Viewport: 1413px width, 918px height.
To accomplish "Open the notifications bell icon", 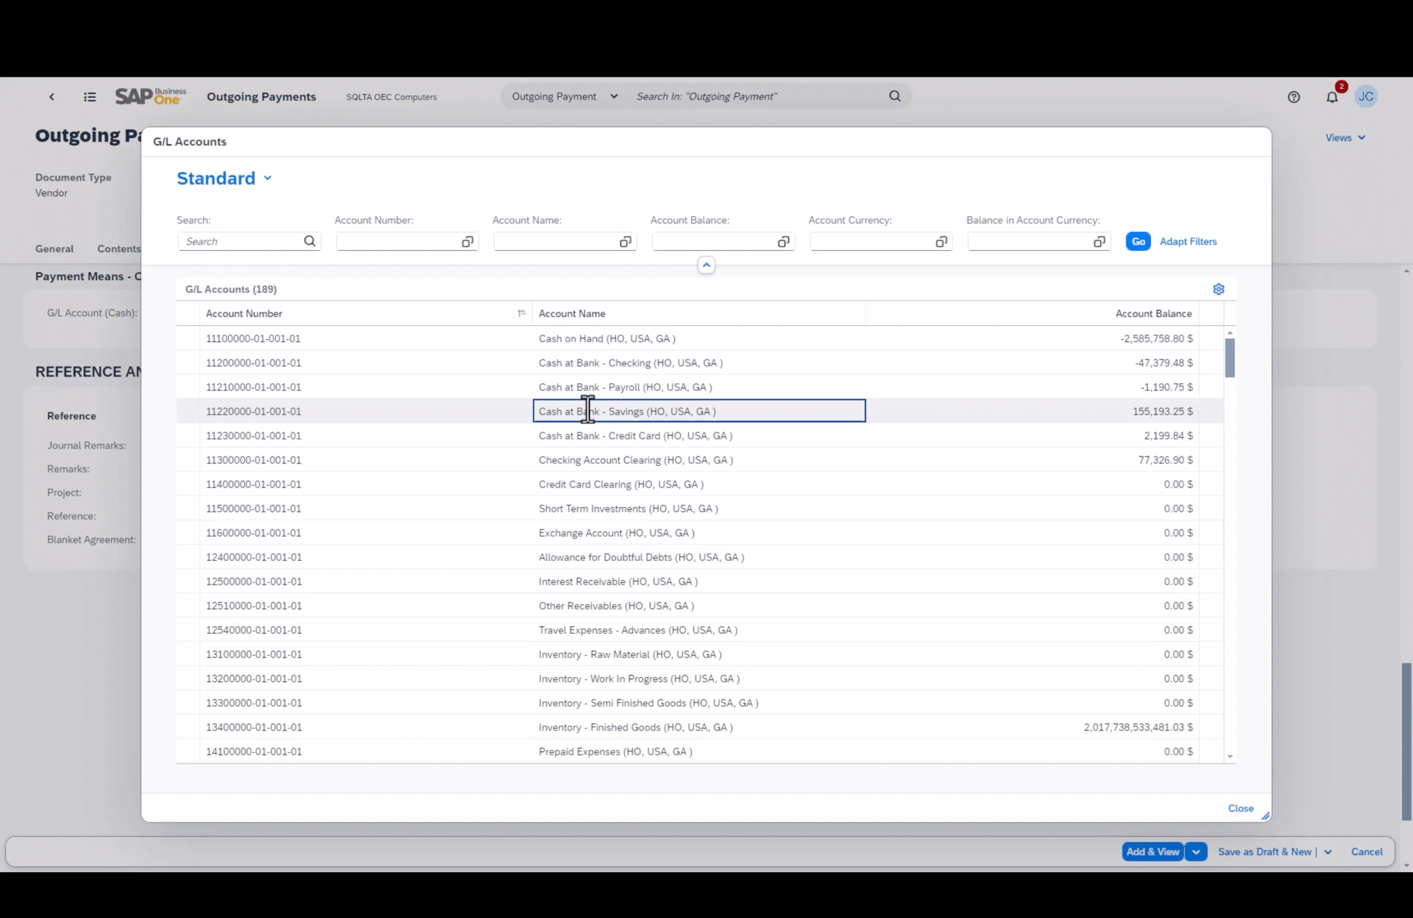I will pos(1332,97).
